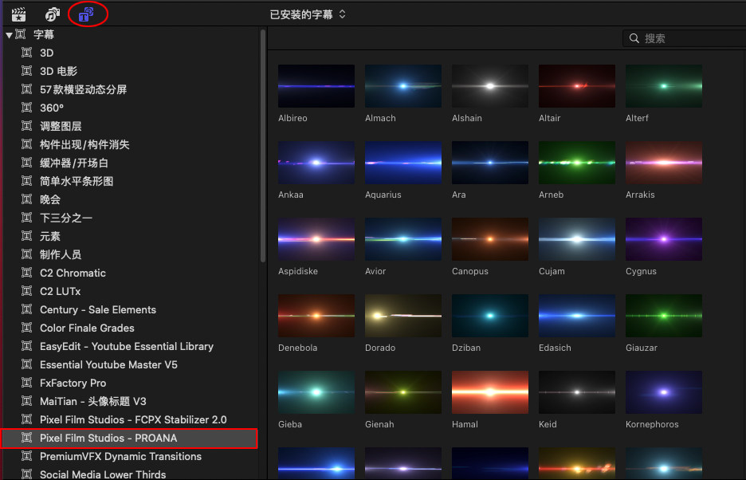
Task: Select the 元素 category
Action: 131,236
